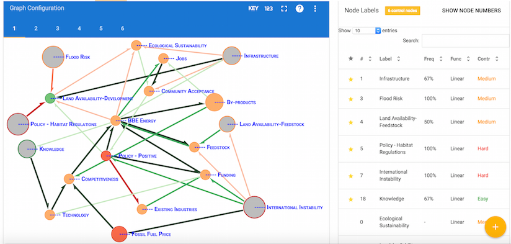Select the Fossil Fuel Price node circle
This screenshot has width=511, height=244.
pos(119,234)
